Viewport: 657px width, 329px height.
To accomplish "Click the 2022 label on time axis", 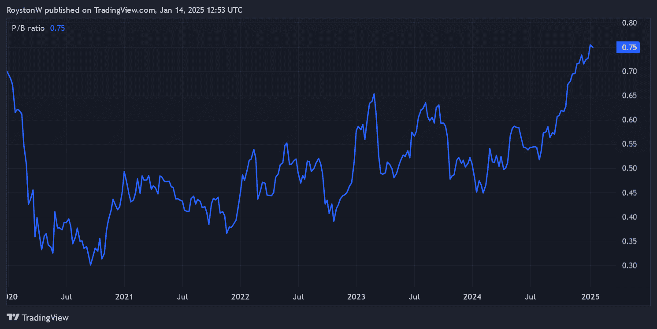I will coord(240,297).
